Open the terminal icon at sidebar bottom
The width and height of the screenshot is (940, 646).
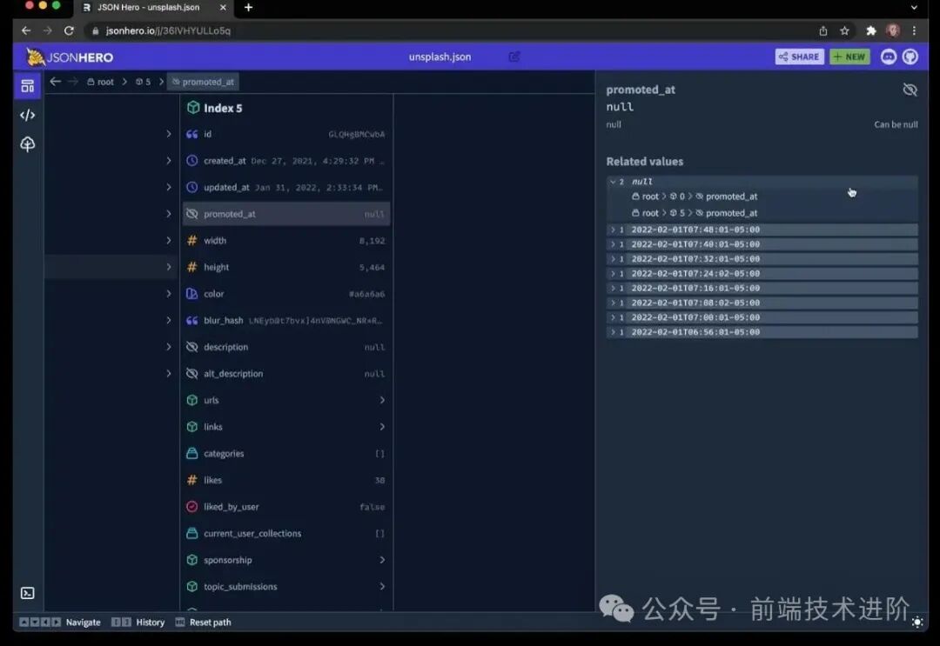[x=27, y=593]
